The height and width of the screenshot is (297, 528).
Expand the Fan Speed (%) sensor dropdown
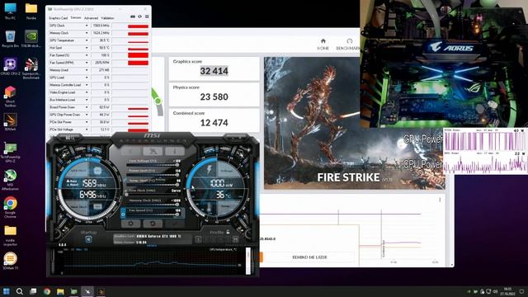87,55
